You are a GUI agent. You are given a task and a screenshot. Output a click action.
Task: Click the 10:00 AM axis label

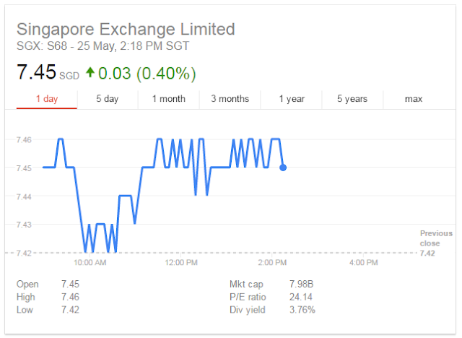click(x=90, y=263)
